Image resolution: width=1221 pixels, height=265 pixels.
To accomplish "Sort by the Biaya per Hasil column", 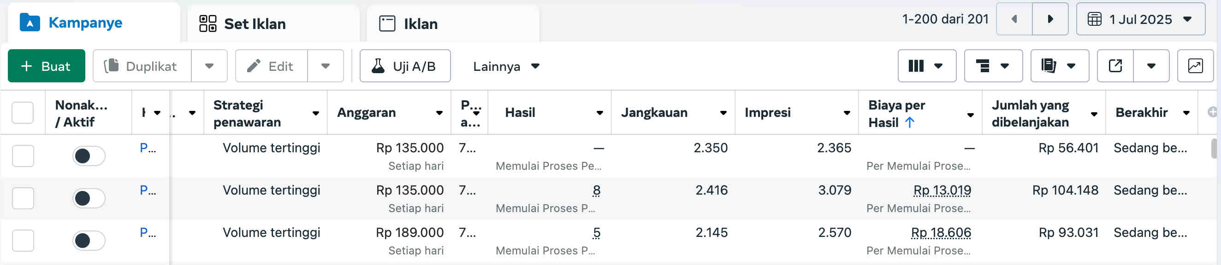I will click(896, 113).
